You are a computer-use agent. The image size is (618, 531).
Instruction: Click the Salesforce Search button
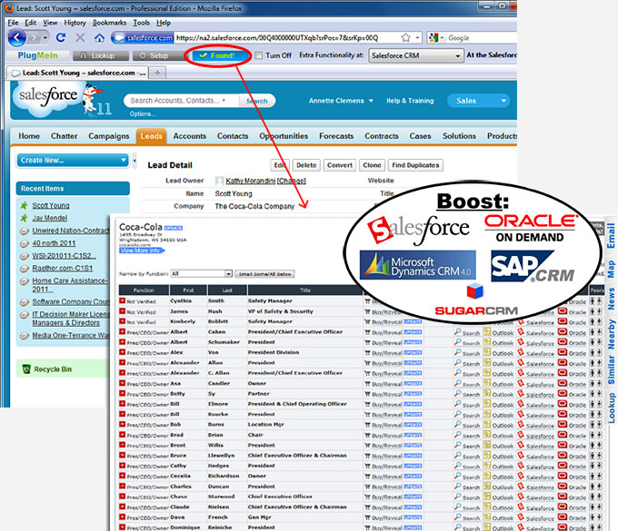[x=257, y=101]
